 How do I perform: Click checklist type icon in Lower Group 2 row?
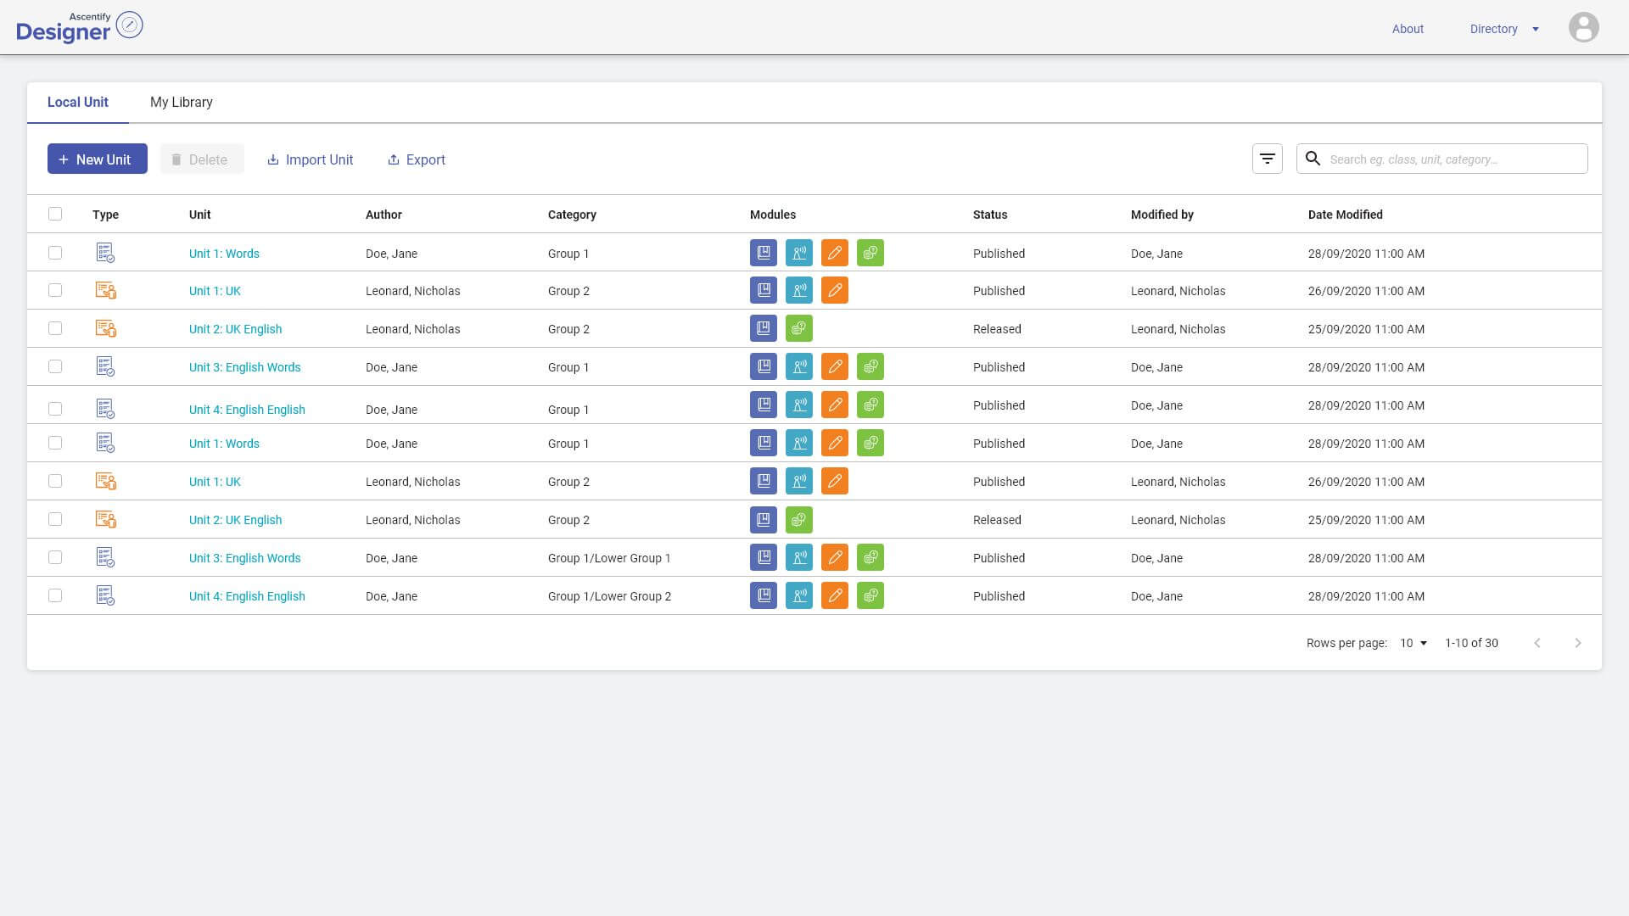pos(105,595)
